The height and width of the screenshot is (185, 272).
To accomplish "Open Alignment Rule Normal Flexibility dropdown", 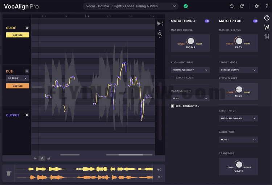I will (x=190, y=70).
